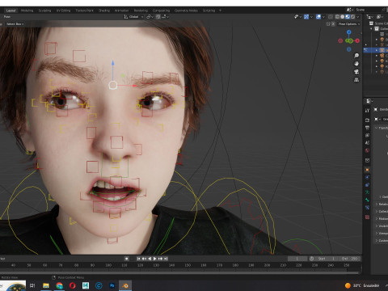Toggle viewport gizmos display
The width and height of the screenshot is (388, 291).
tap(306, 17)
